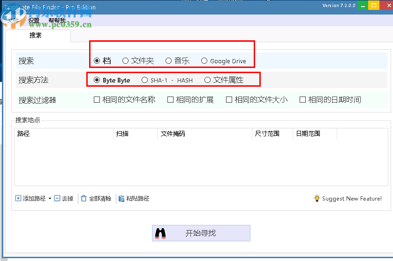
Task: Choose SHA-1 - HASH search method
Action: (x=144, y=80)
